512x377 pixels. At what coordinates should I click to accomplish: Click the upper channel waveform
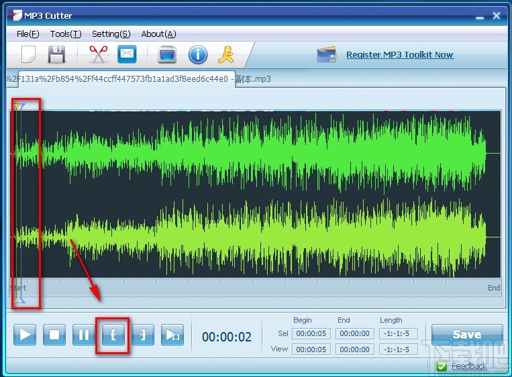coord(255,154)
